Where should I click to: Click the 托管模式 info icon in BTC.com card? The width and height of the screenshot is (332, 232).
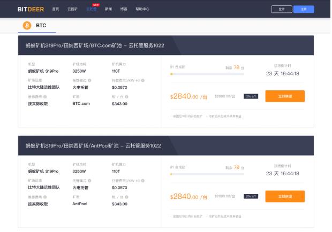click(x=89, y=80)
